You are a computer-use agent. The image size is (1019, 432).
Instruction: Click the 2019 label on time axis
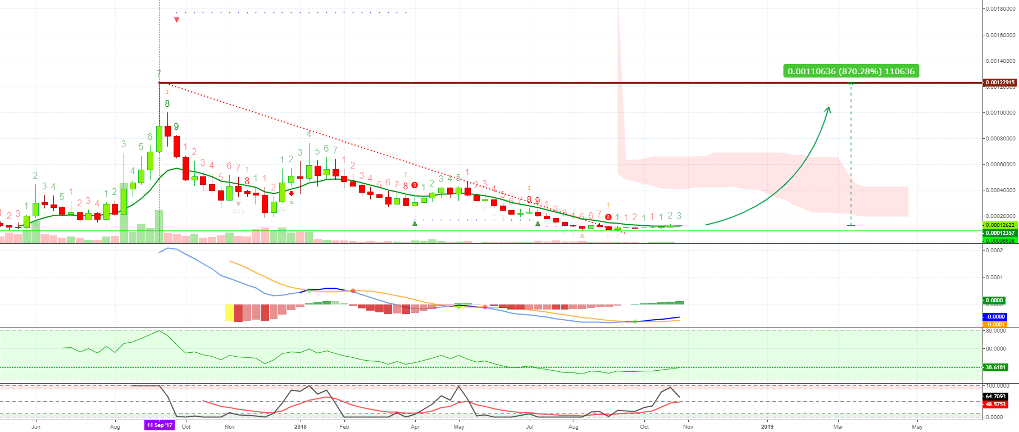[x=767, y=427]
